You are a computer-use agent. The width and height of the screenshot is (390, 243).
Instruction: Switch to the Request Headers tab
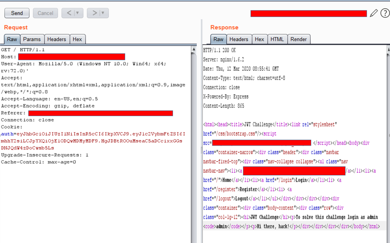56,39
